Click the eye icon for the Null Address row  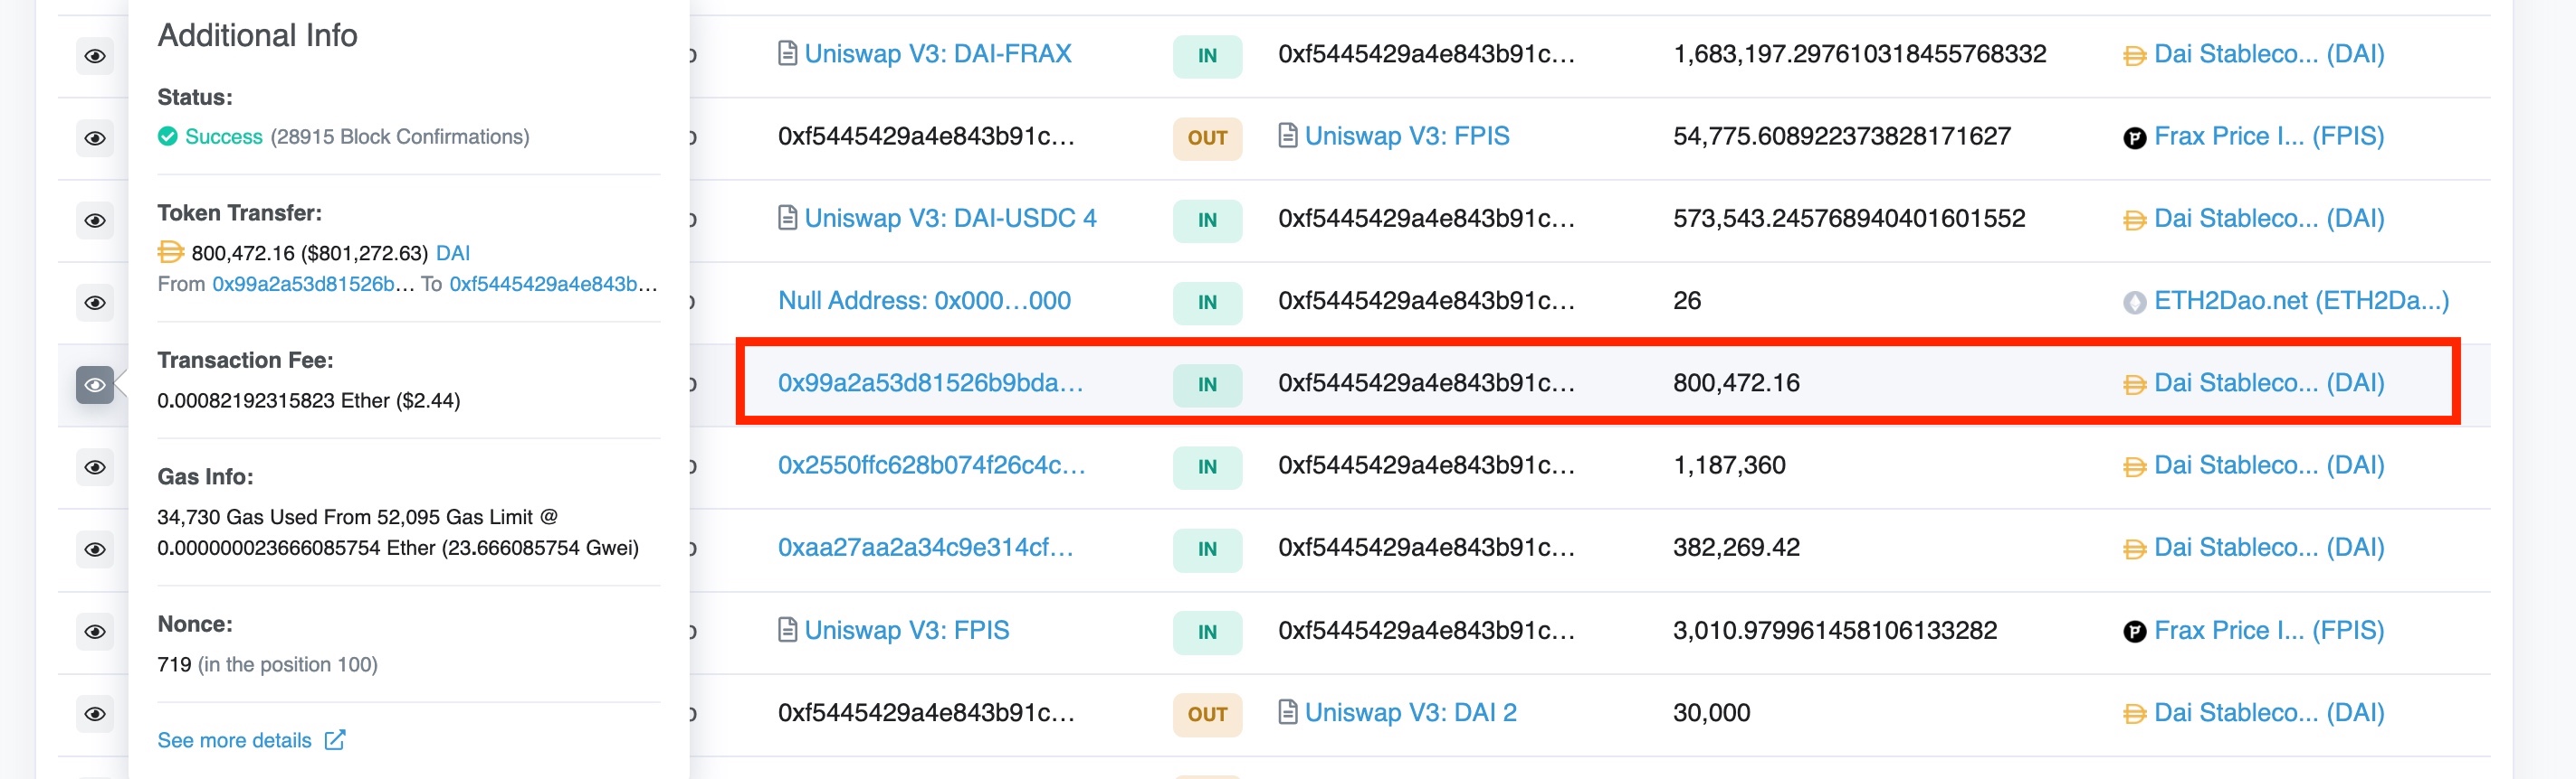pyautogui.click(x=95, y=303)
